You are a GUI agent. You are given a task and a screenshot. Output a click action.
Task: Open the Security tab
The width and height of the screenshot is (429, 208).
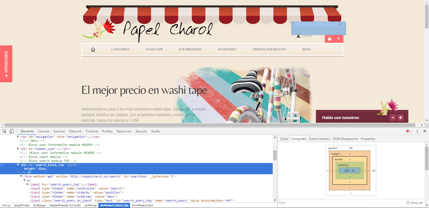pyautogui.click(x=141, y=131)
